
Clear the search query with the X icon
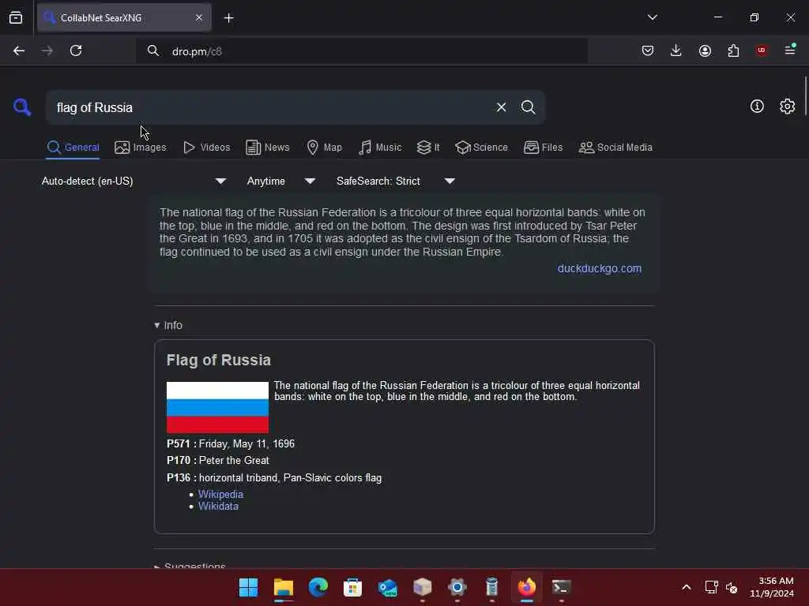pos(501,107)
